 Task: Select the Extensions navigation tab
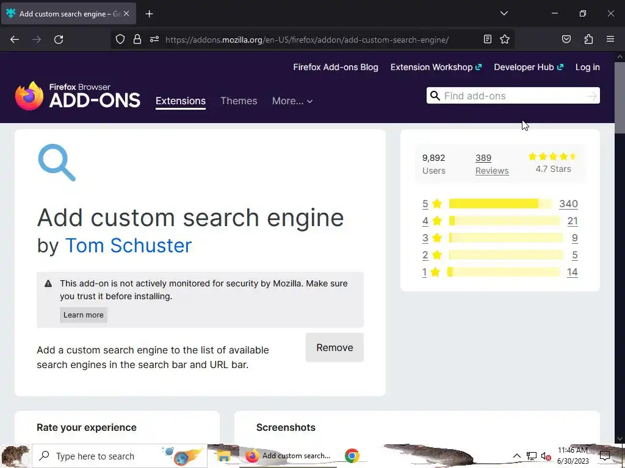click(181, 101)
